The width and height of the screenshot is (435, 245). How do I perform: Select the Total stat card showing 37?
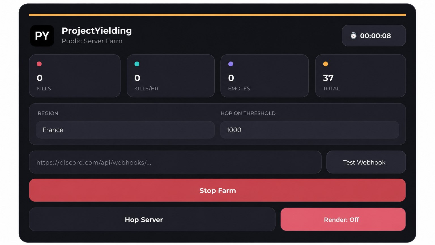[360, 76]
